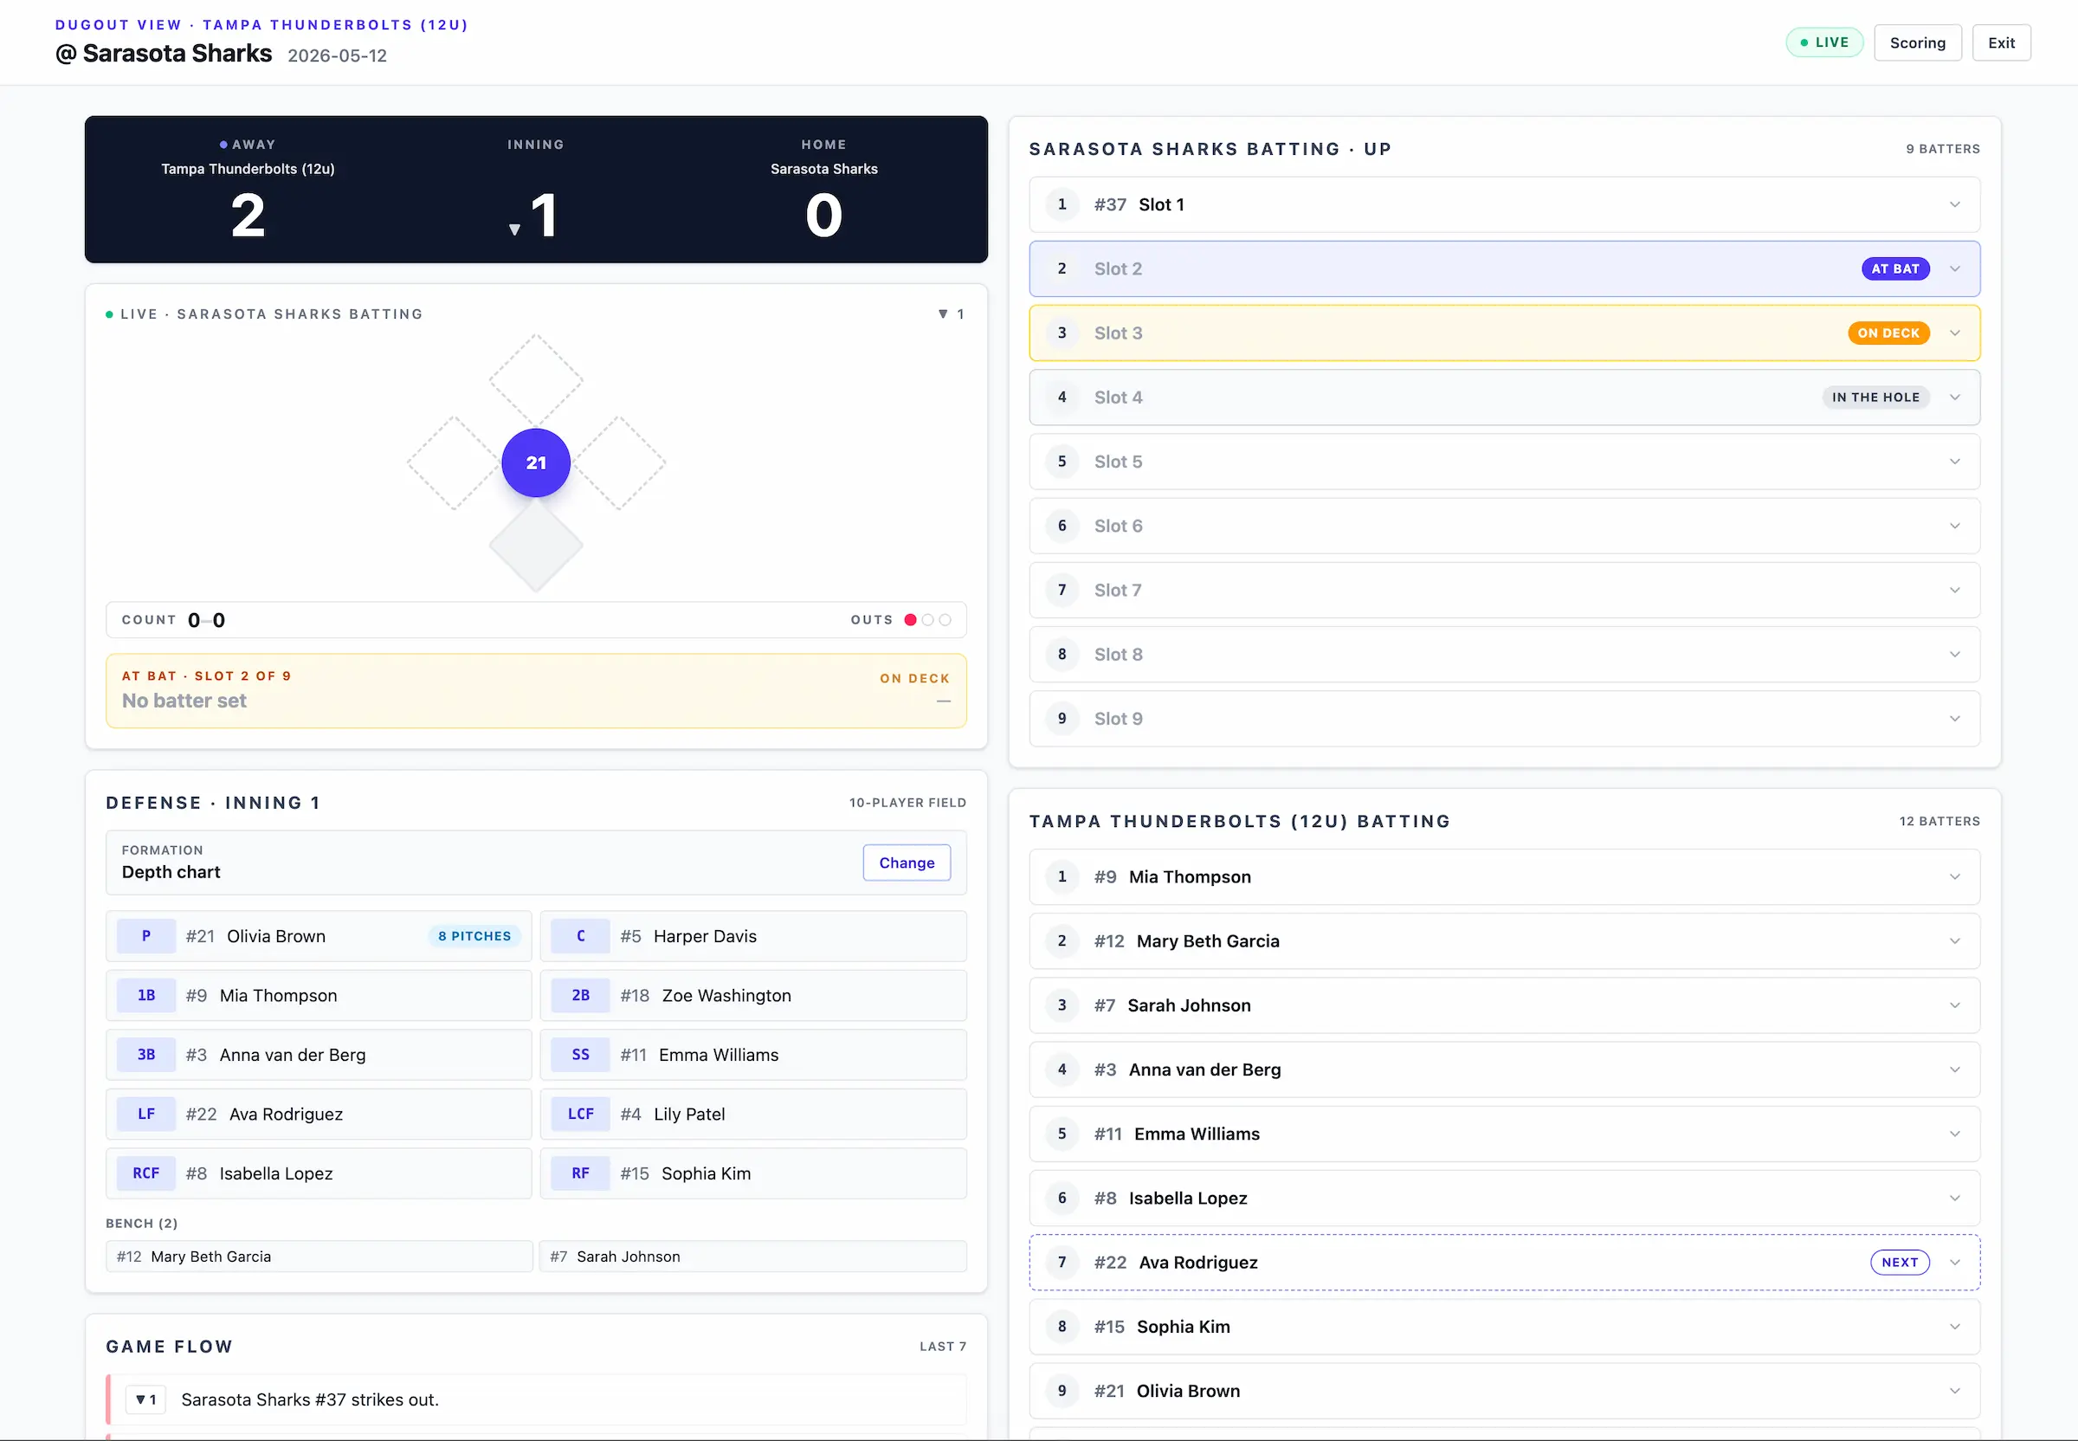Expand Mia Thompson batting row

pyautogui.click(x=1505, y=876)
